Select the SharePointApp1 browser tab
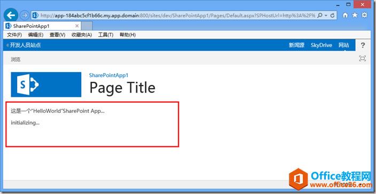Screen dimensions: 376x194 click(42, 26)
